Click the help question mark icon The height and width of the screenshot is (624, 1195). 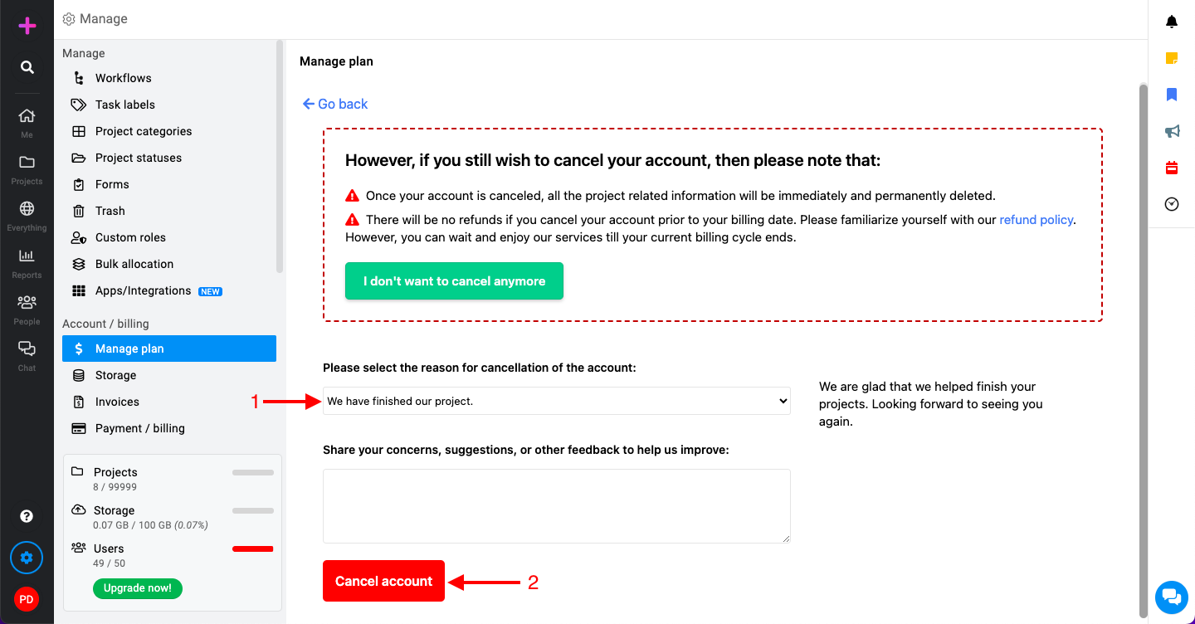click(x=27, y=516)
